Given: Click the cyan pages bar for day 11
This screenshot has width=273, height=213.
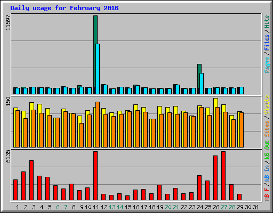Looking at the screenshot, I should click(x=98, y=69).
